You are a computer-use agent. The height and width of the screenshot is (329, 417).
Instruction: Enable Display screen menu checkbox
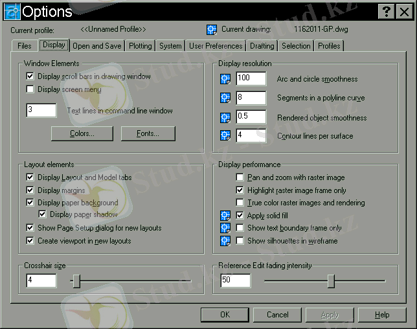pyautogui.click(x=30, y=89)
